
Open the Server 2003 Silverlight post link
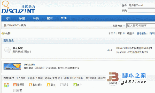(134, 48)
